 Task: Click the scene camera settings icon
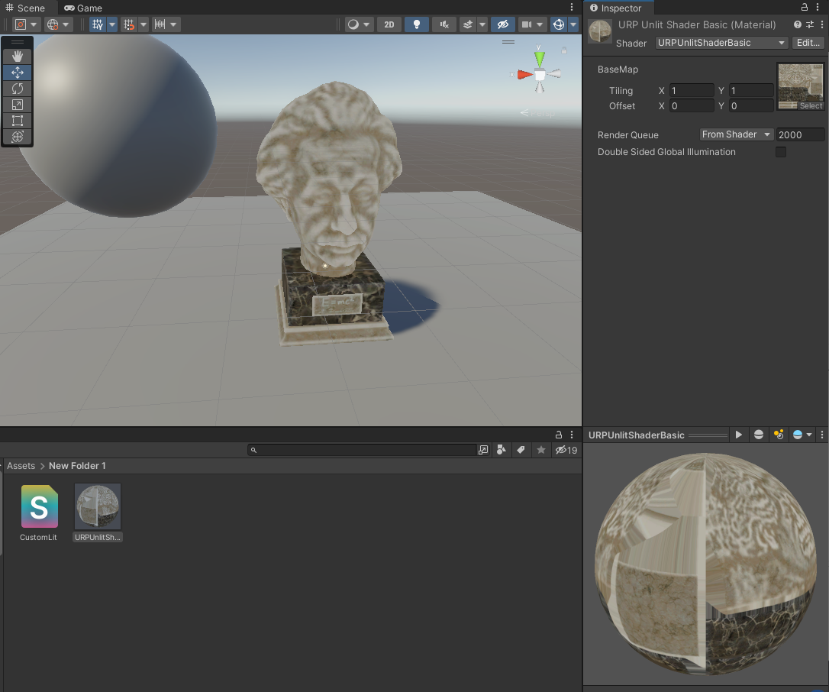527,24
